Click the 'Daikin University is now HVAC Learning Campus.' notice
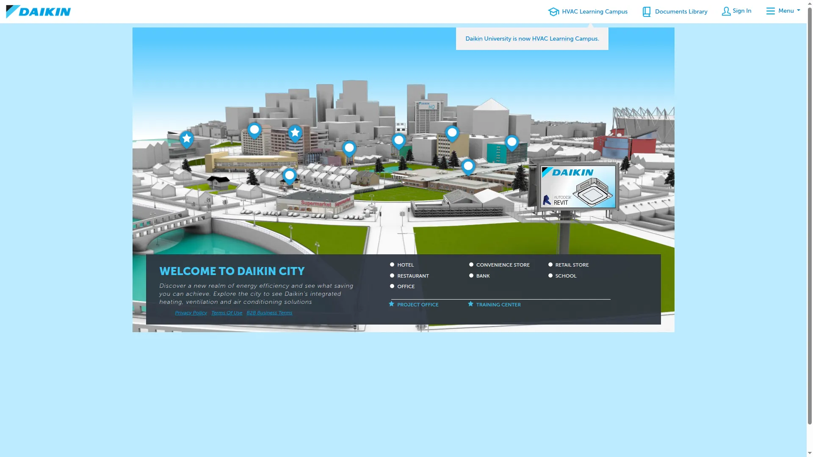 click(532, 39)
